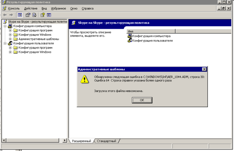Open Properties from the toolbar icon
The height and width of the screenshot is (151, 234).
[28, 15]
